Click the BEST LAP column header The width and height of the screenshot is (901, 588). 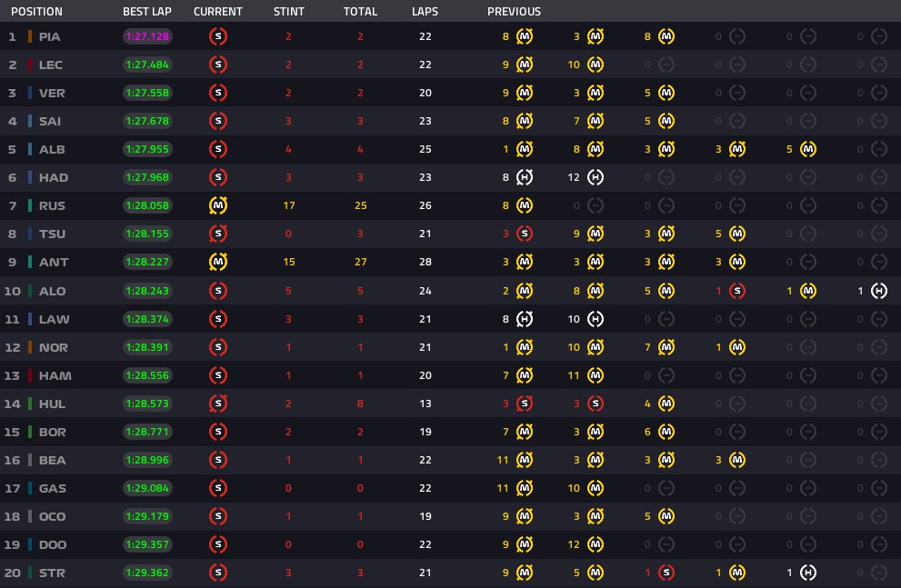[x=147, y=12]
